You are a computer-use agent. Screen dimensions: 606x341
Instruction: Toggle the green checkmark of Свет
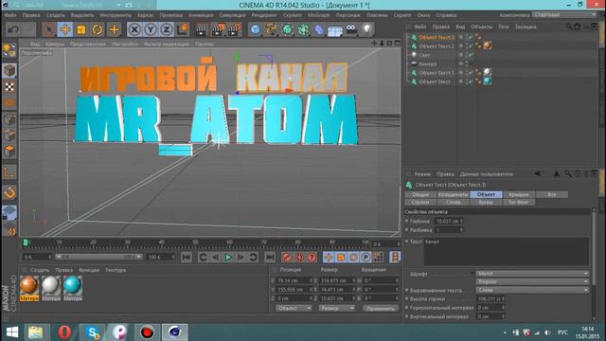coord(470,55)
